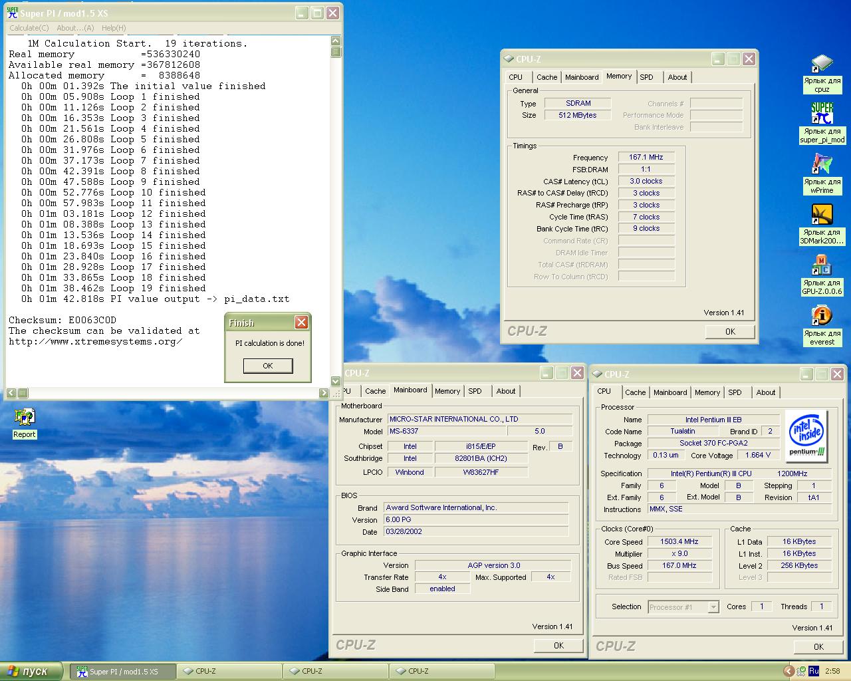Open the GPU-Z.0.0.6 desktop shortcut
This screenshot has width=851, height=681.
[x=822, y=275]
